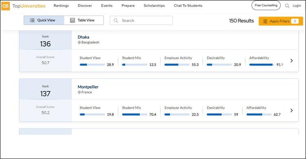306x159 pixels.
Task: Click Dhaka's overall score 50.7
Action: [45, 63]
